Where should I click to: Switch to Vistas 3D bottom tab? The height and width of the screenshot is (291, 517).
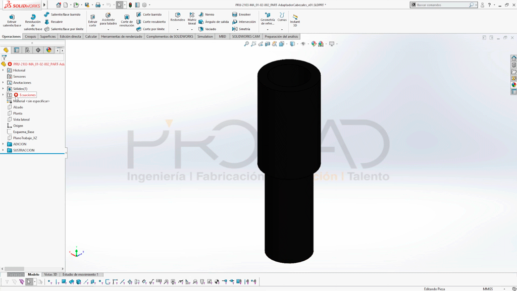[50, 274]
